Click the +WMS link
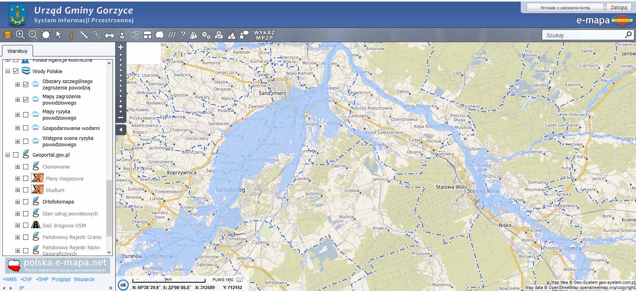This screenshot has height=291, width=636. click(10, 279)
